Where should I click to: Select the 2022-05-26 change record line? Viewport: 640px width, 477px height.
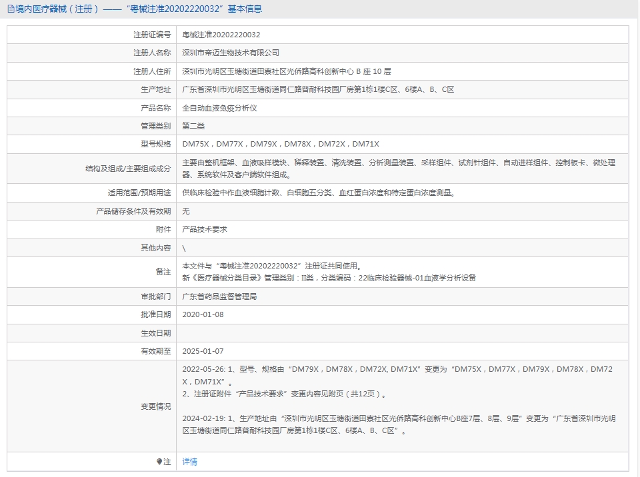(397, 375)
